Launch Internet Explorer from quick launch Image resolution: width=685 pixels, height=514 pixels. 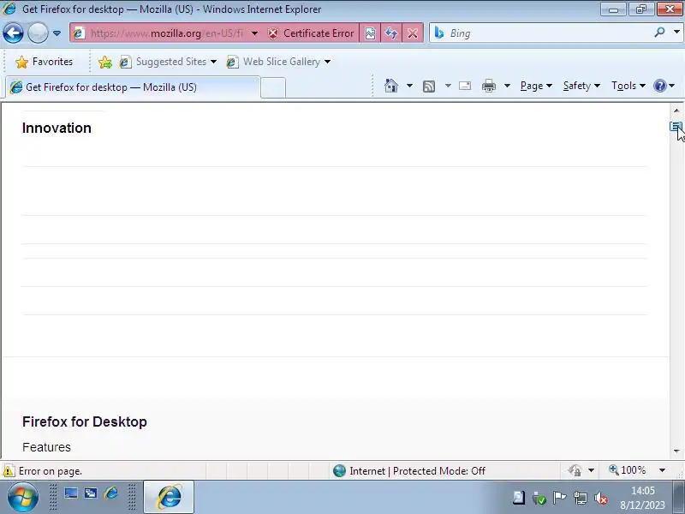coord(111,494)
